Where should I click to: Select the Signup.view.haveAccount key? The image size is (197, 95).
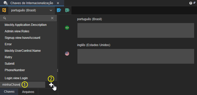(23, 38)
